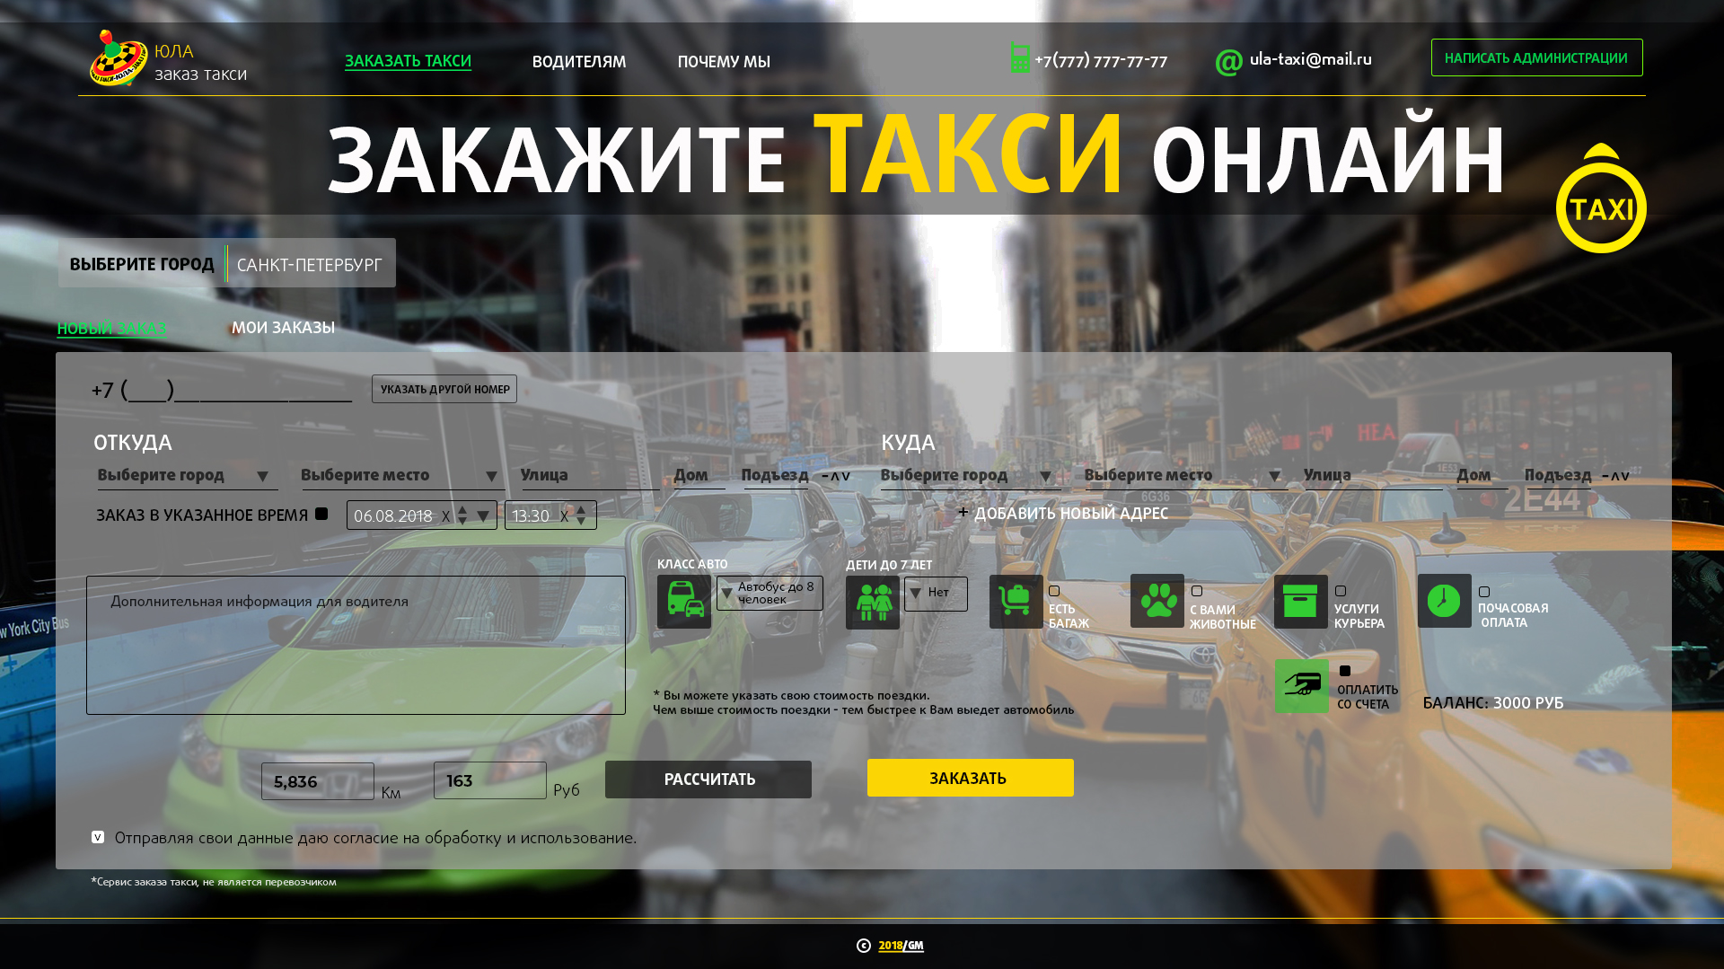
Task: Check the Есть багаж checkbox
Action: pyautogui.click(x=1054, y=591)
